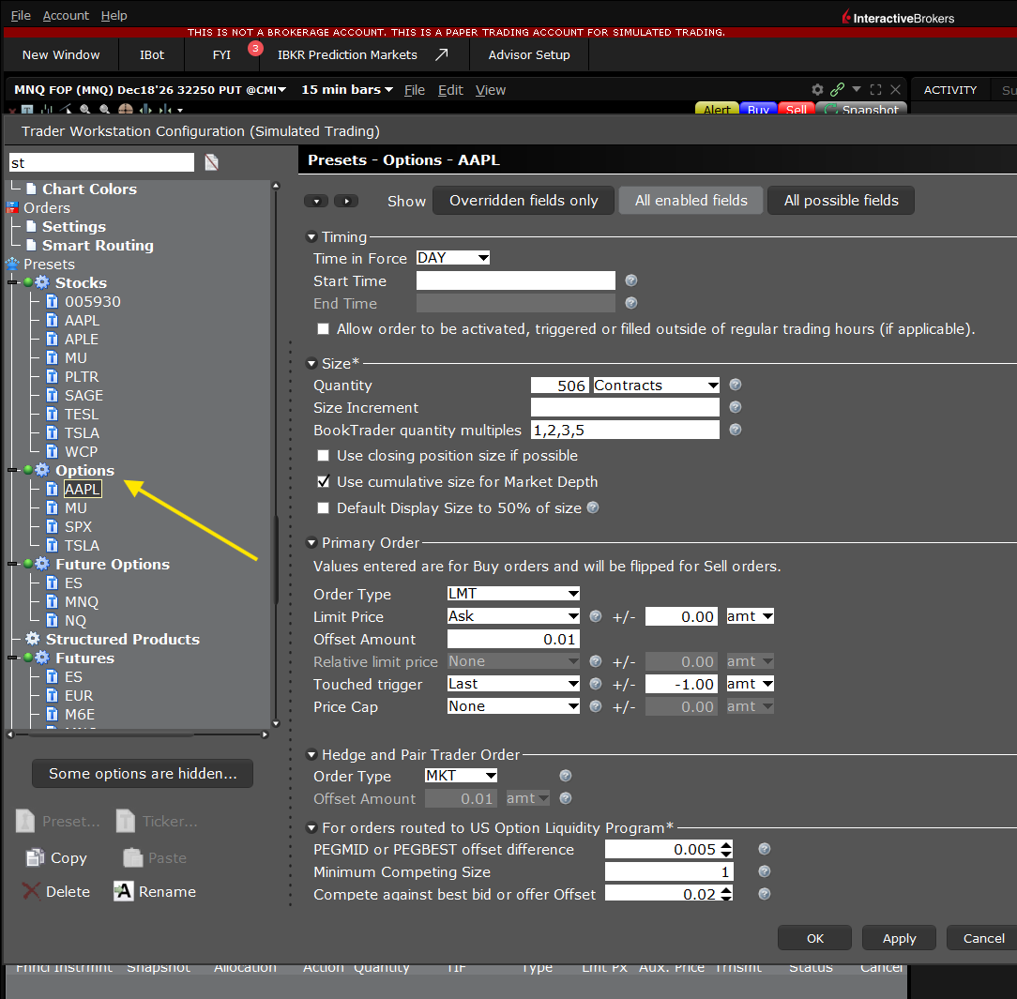
Task: Open the chart window Edit menu
Action: tap(450, 90)
